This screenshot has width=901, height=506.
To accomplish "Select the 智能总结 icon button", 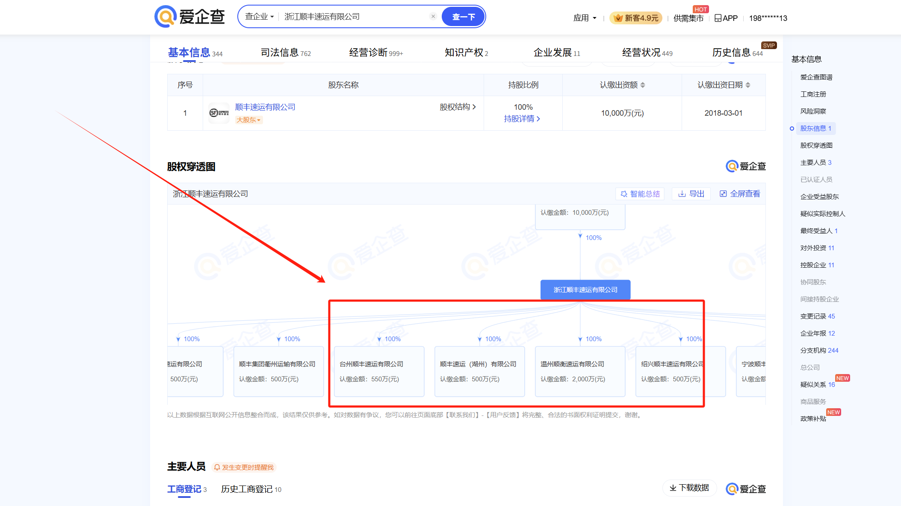I will [x=640, y=194].
